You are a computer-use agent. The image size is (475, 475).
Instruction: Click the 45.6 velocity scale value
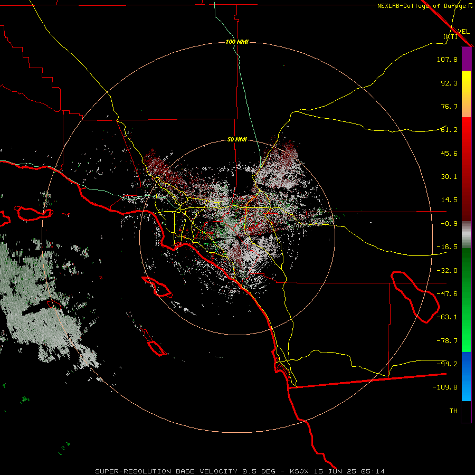click(449, 153)
